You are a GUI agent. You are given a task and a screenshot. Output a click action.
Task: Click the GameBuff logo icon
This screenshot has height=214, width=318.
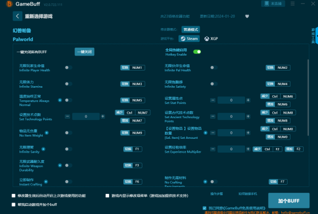point(9,4)
